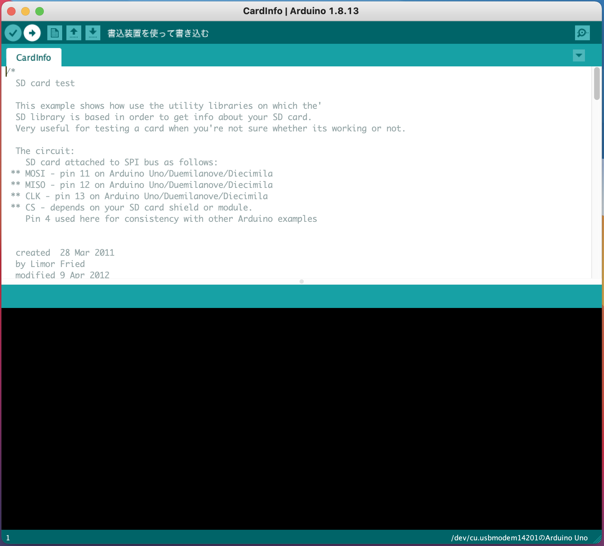The height and width of the screenshot is (546, 604).
Task: Create a new sketch with New icon
Action: pos(55,33)
